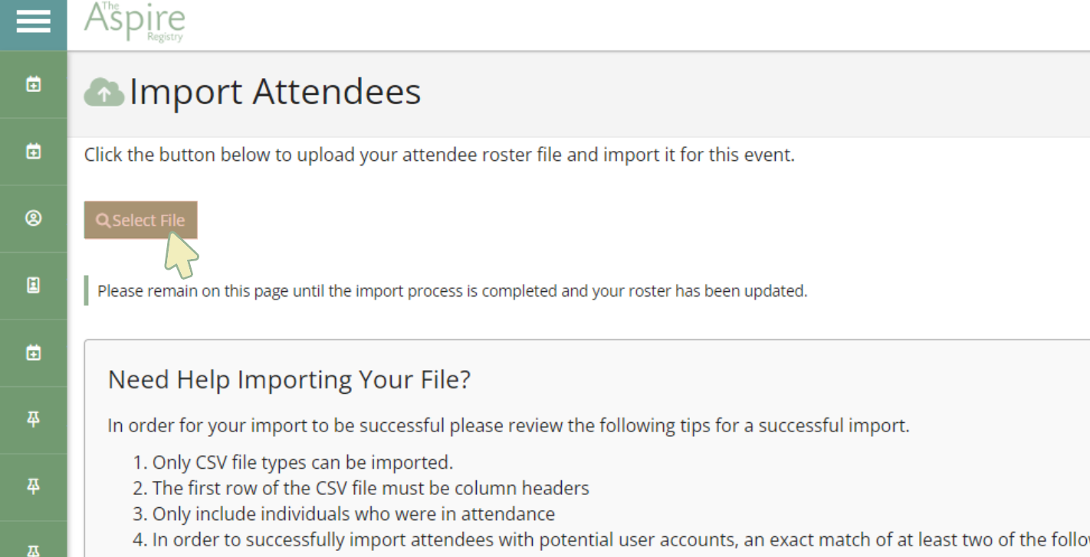Click the magnifier icon inside Select File
Viewport: 1090px width, 557px height.
[x=103, y=221]
